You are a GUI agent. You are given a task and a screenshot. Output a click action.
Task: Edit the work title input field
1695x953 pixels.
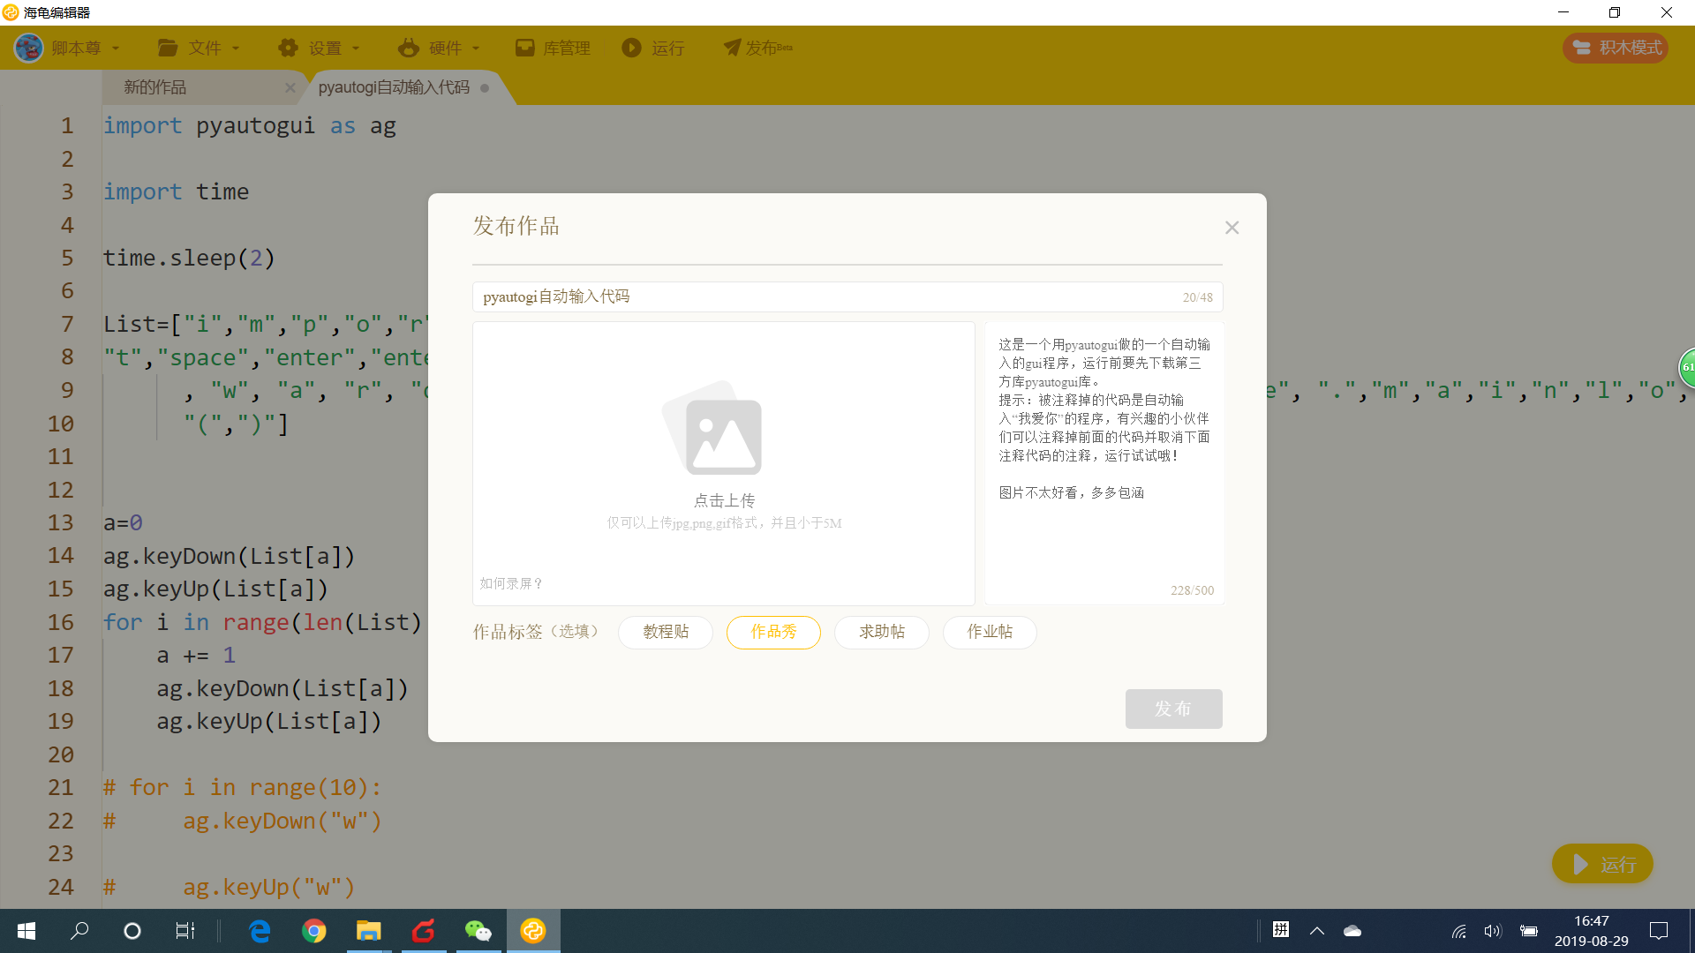[847, 296]
